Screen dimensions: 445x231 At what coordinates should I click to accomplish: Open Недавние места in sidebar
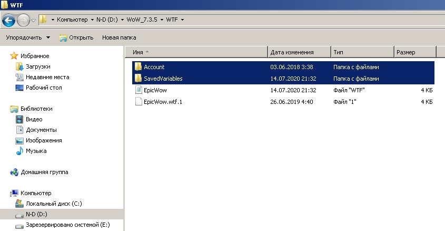pyautogui.click(x=47, y=77)
